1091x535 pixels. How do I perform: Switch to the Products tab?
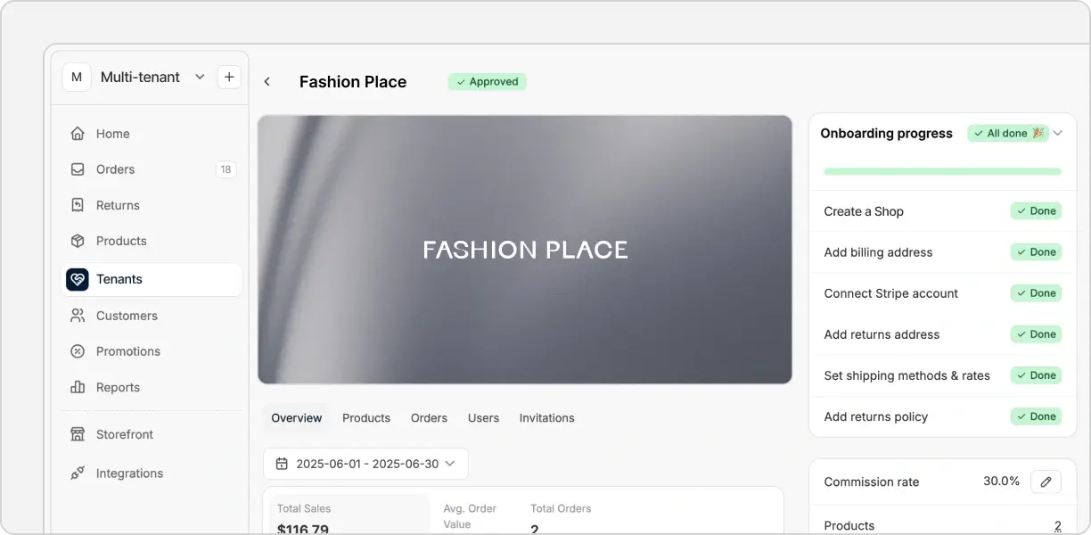(366, 417)
